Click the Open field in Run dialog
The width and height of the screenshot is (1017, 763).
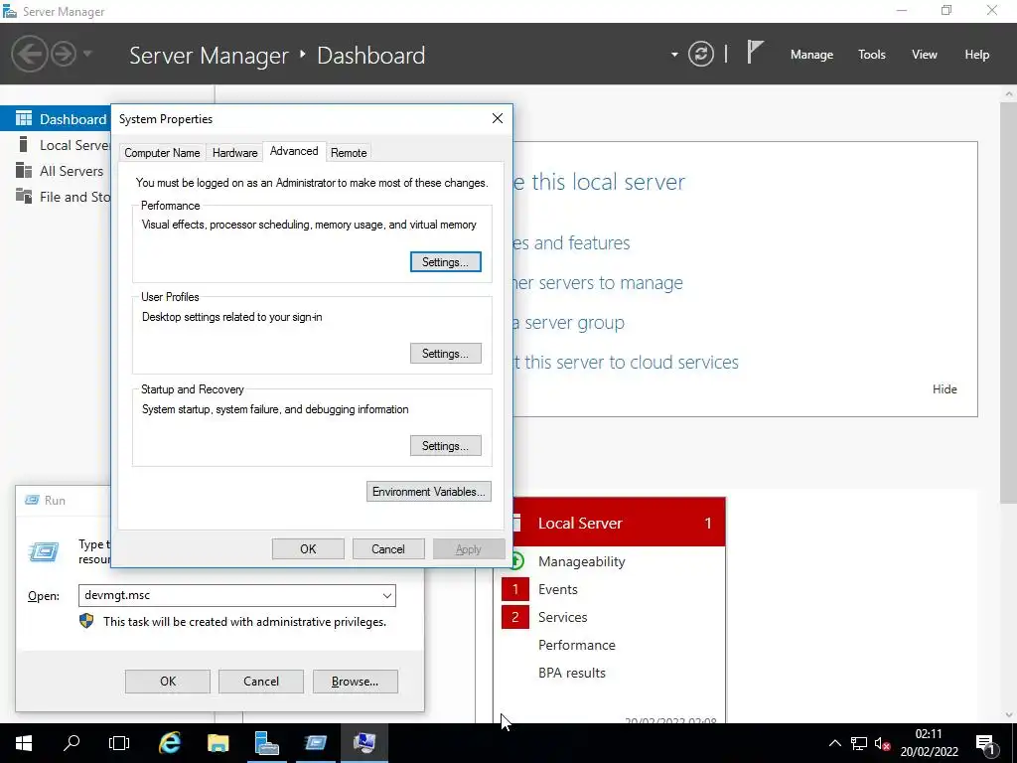[236, 596]
